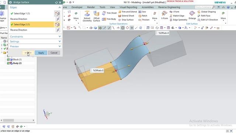Activate the Trim Sheet command
Screen dimensions: 236x133
(109, 13)
